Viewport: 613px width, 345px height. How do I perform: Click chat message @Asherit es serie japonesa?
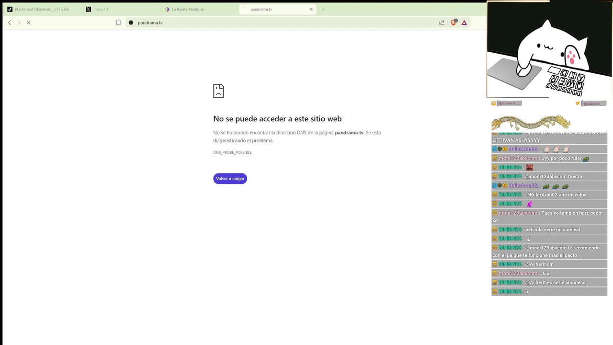pos(549,282)
